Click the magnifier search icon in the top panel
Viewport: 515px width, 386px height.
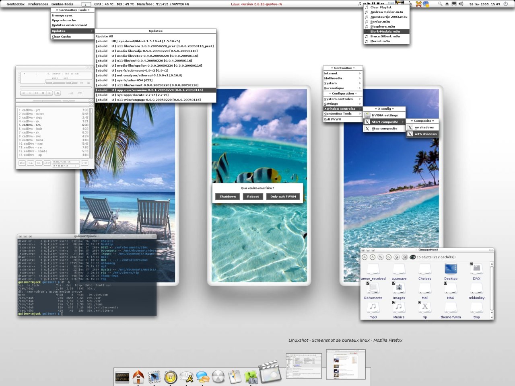tap(440, 4)
